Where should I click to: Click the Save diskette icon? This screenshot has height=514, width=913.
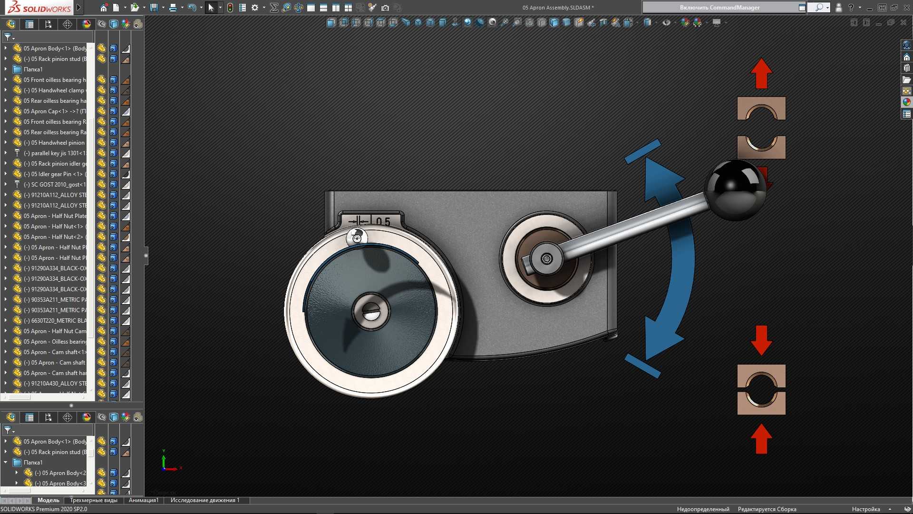[x=154, y=8]
